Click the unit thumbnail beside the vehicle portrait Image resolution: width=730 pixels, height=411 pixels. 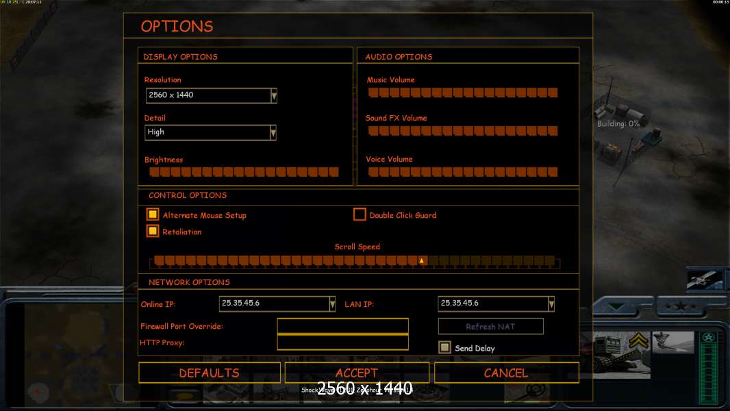(673, 344)
